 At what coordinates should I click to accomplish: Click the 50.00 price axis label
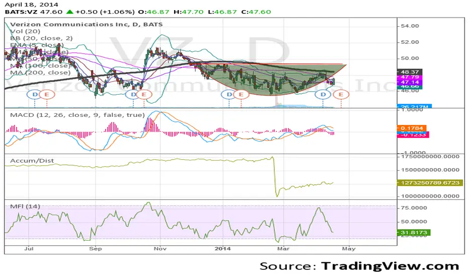pos(410,58)
